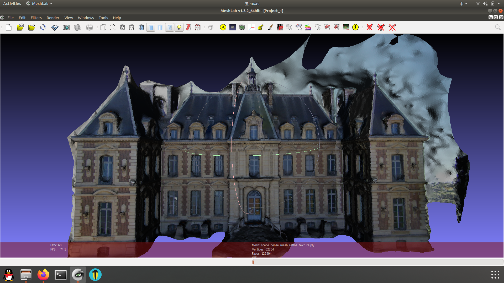Toggle texture rendering mode
The height and width of the screenshot is (283, 504).
170,27
